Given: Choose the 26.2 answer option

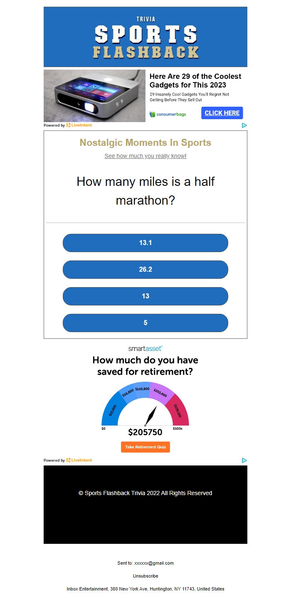Looking at the screenshot, I should [x=145, y=270].
